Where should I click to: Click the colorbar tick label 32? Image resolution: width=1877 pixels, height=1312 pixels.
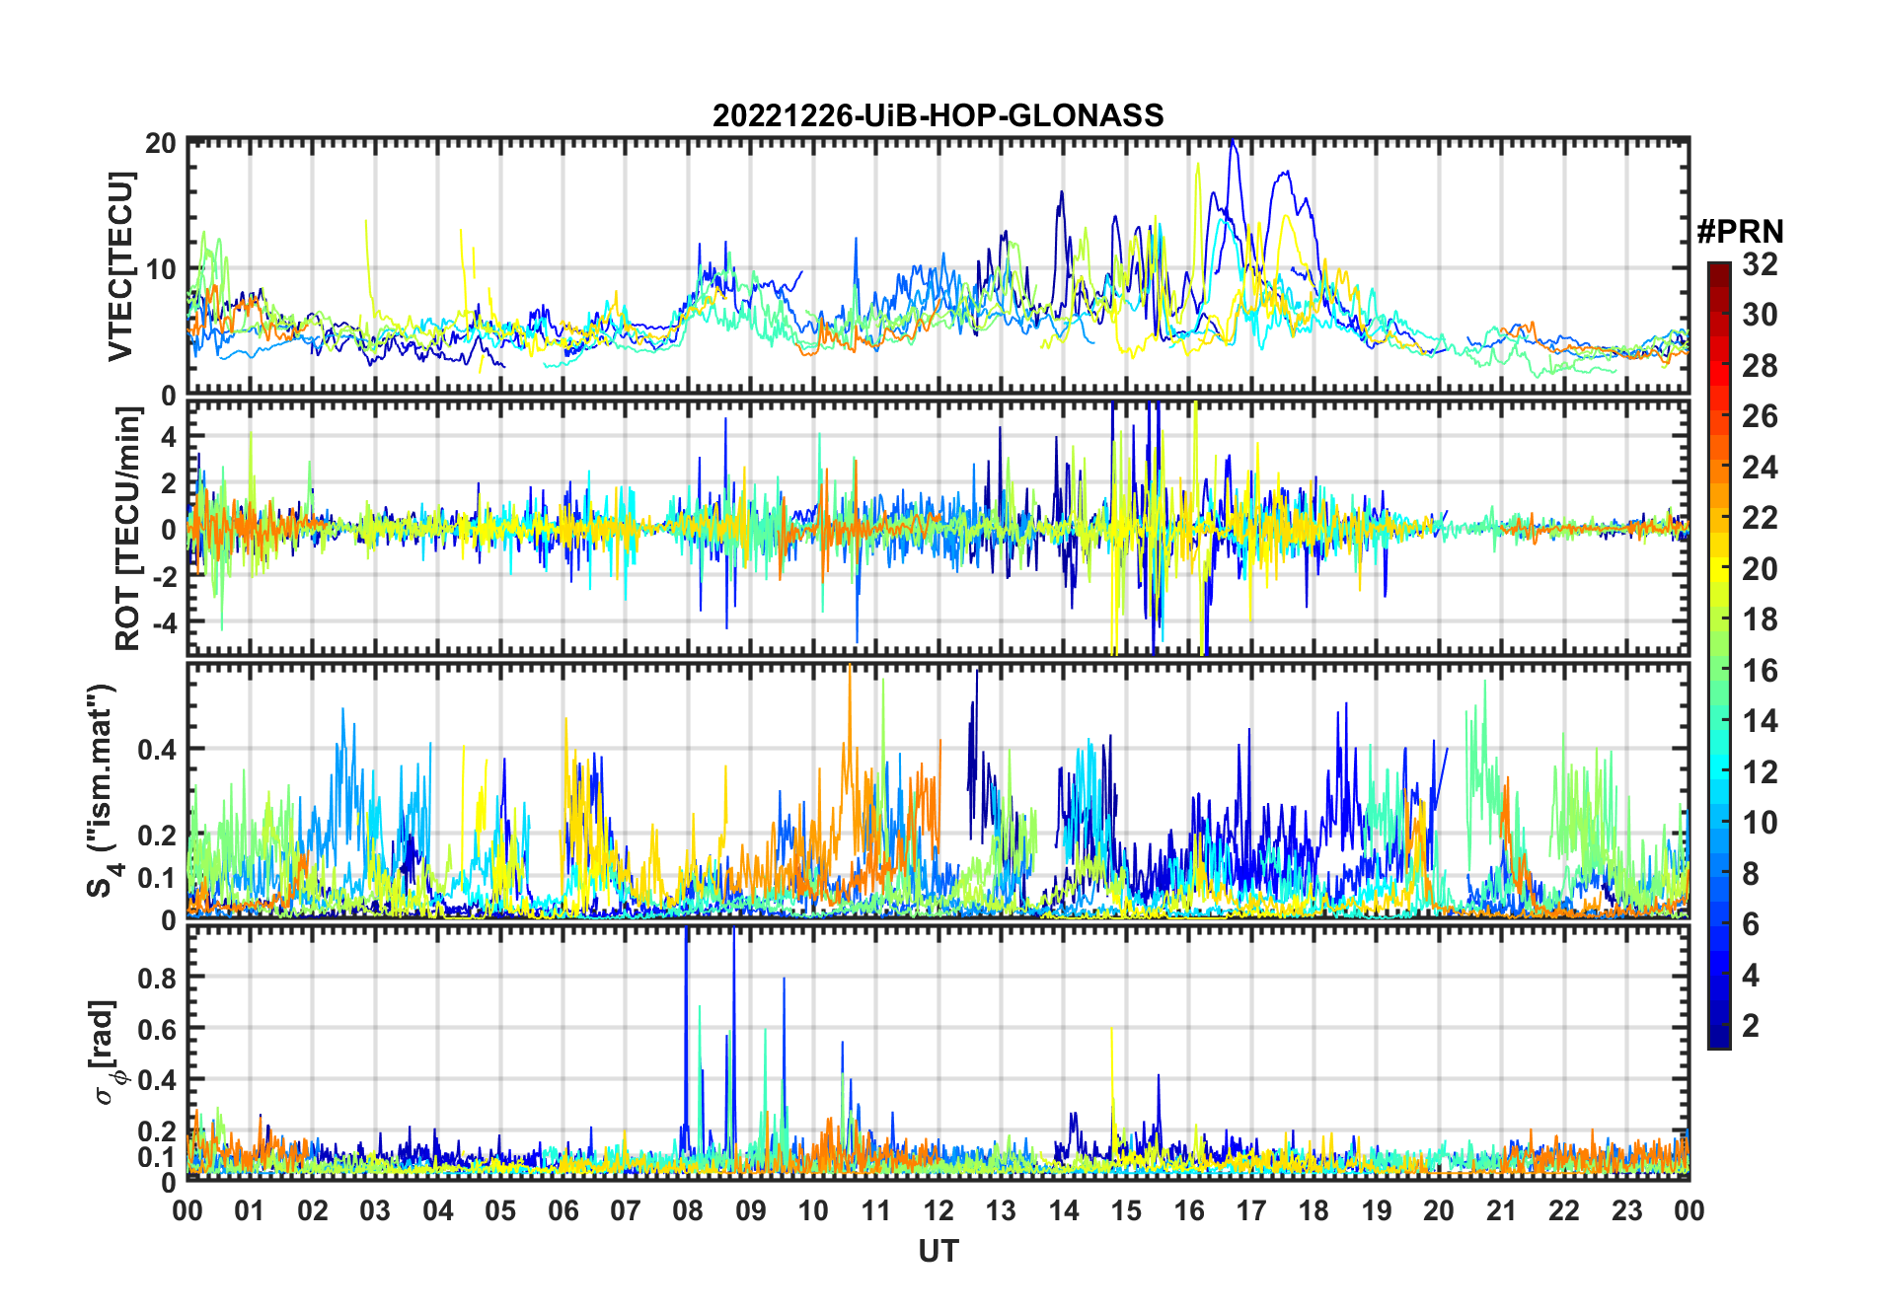pos(1760,264)
